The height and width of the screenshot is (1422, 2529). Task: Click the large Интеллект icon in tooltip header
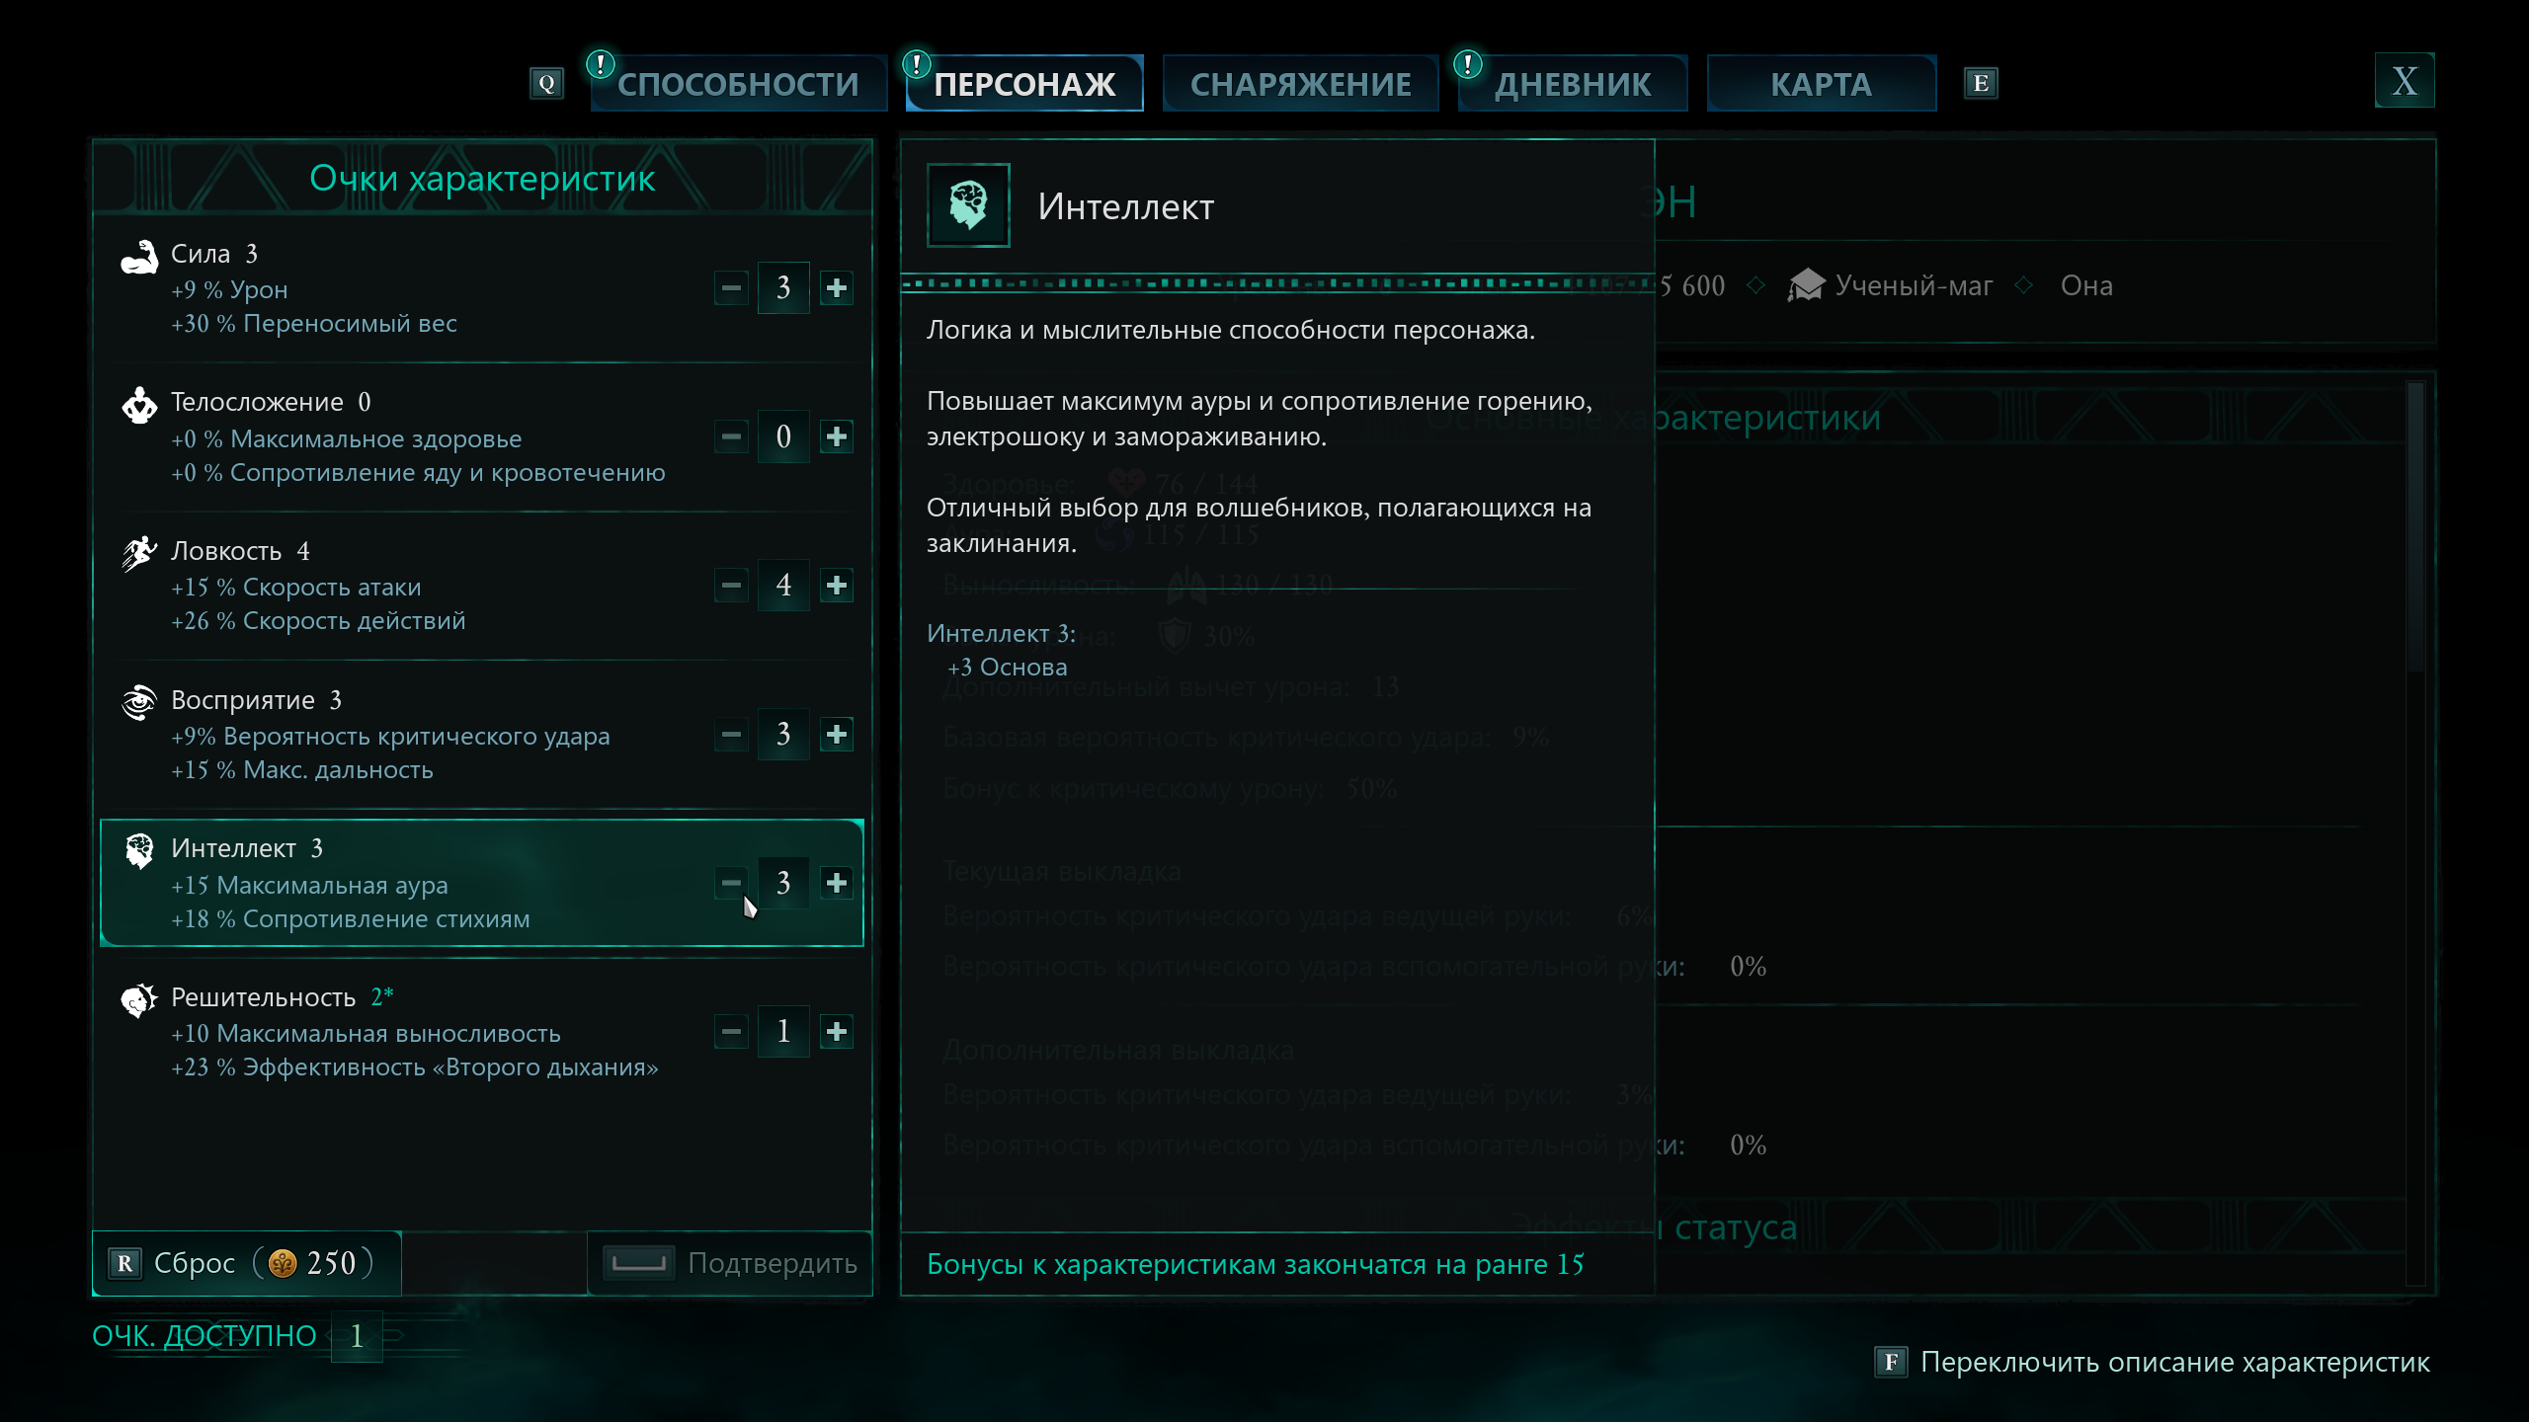[x=968, y=205]
